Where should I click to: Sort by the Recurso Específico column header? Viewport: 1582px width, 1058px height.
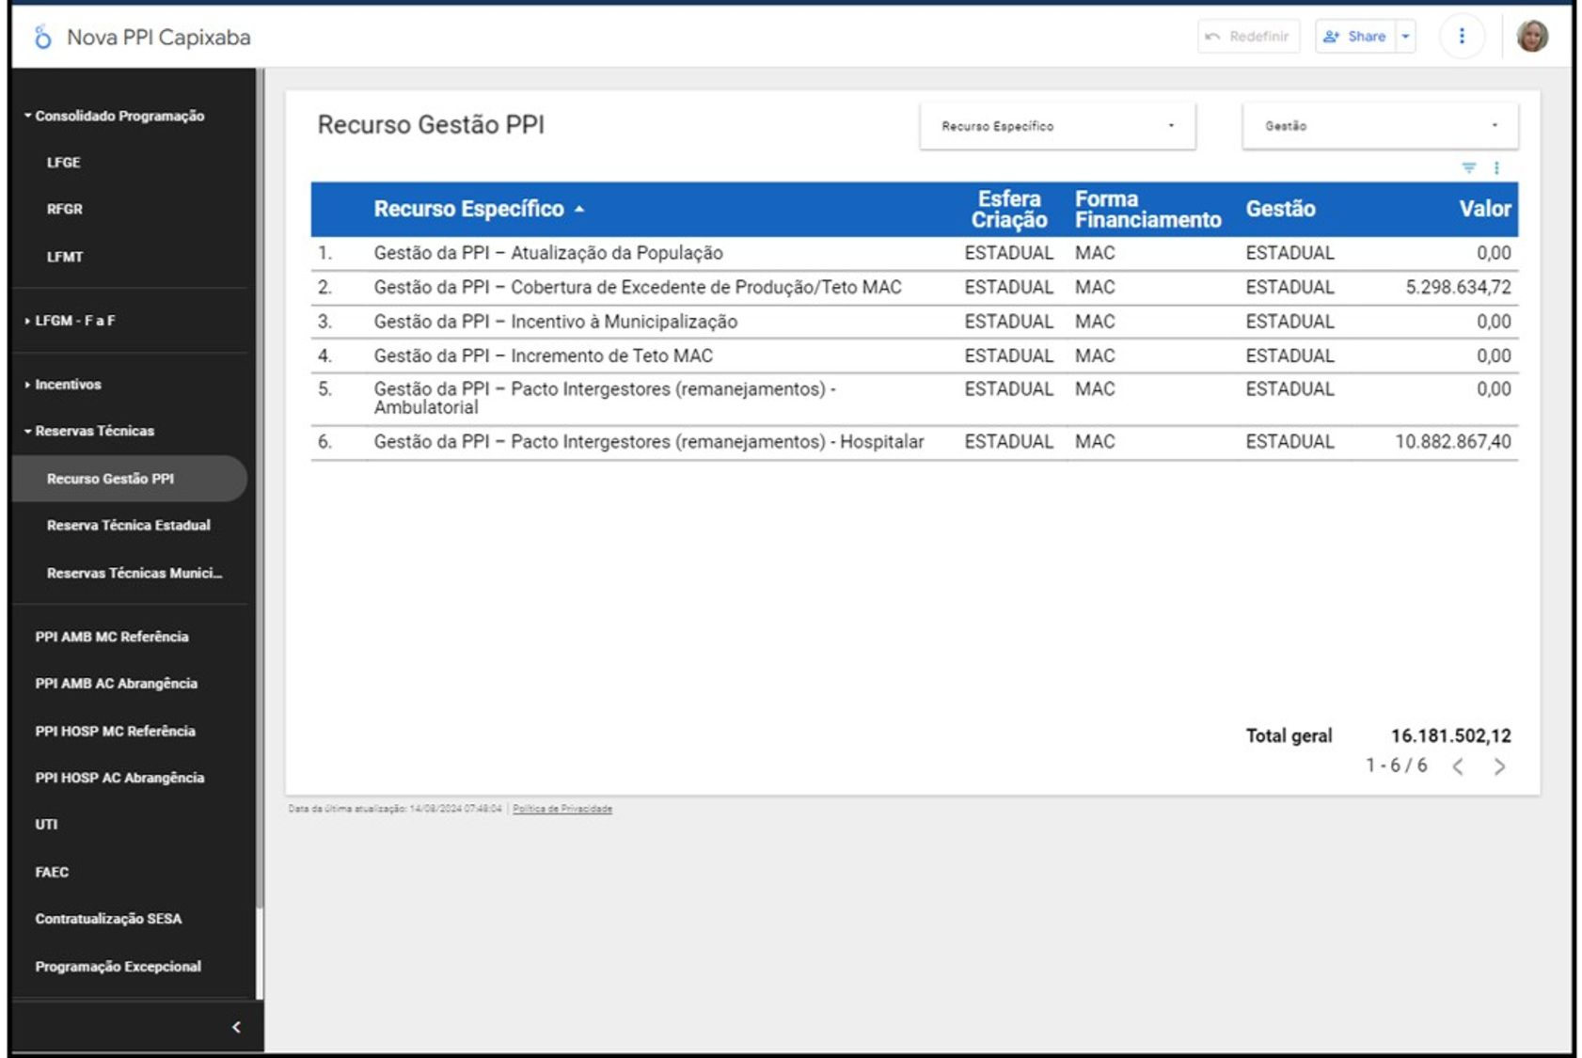[x=468, y=209]
